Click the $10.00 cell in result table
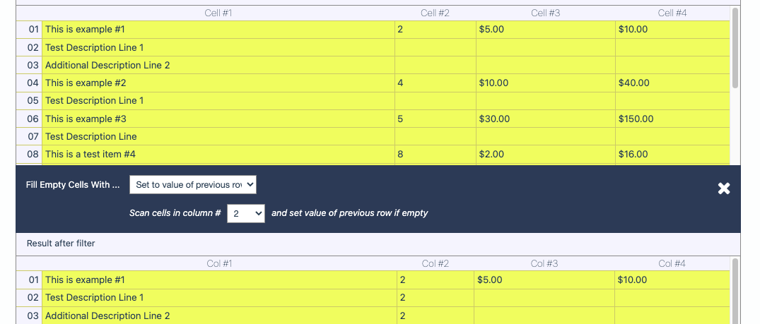 [672, 280]
